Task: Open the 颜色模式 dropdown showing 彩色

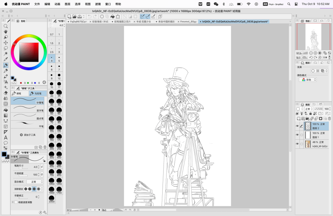Action: click(308, 80)
